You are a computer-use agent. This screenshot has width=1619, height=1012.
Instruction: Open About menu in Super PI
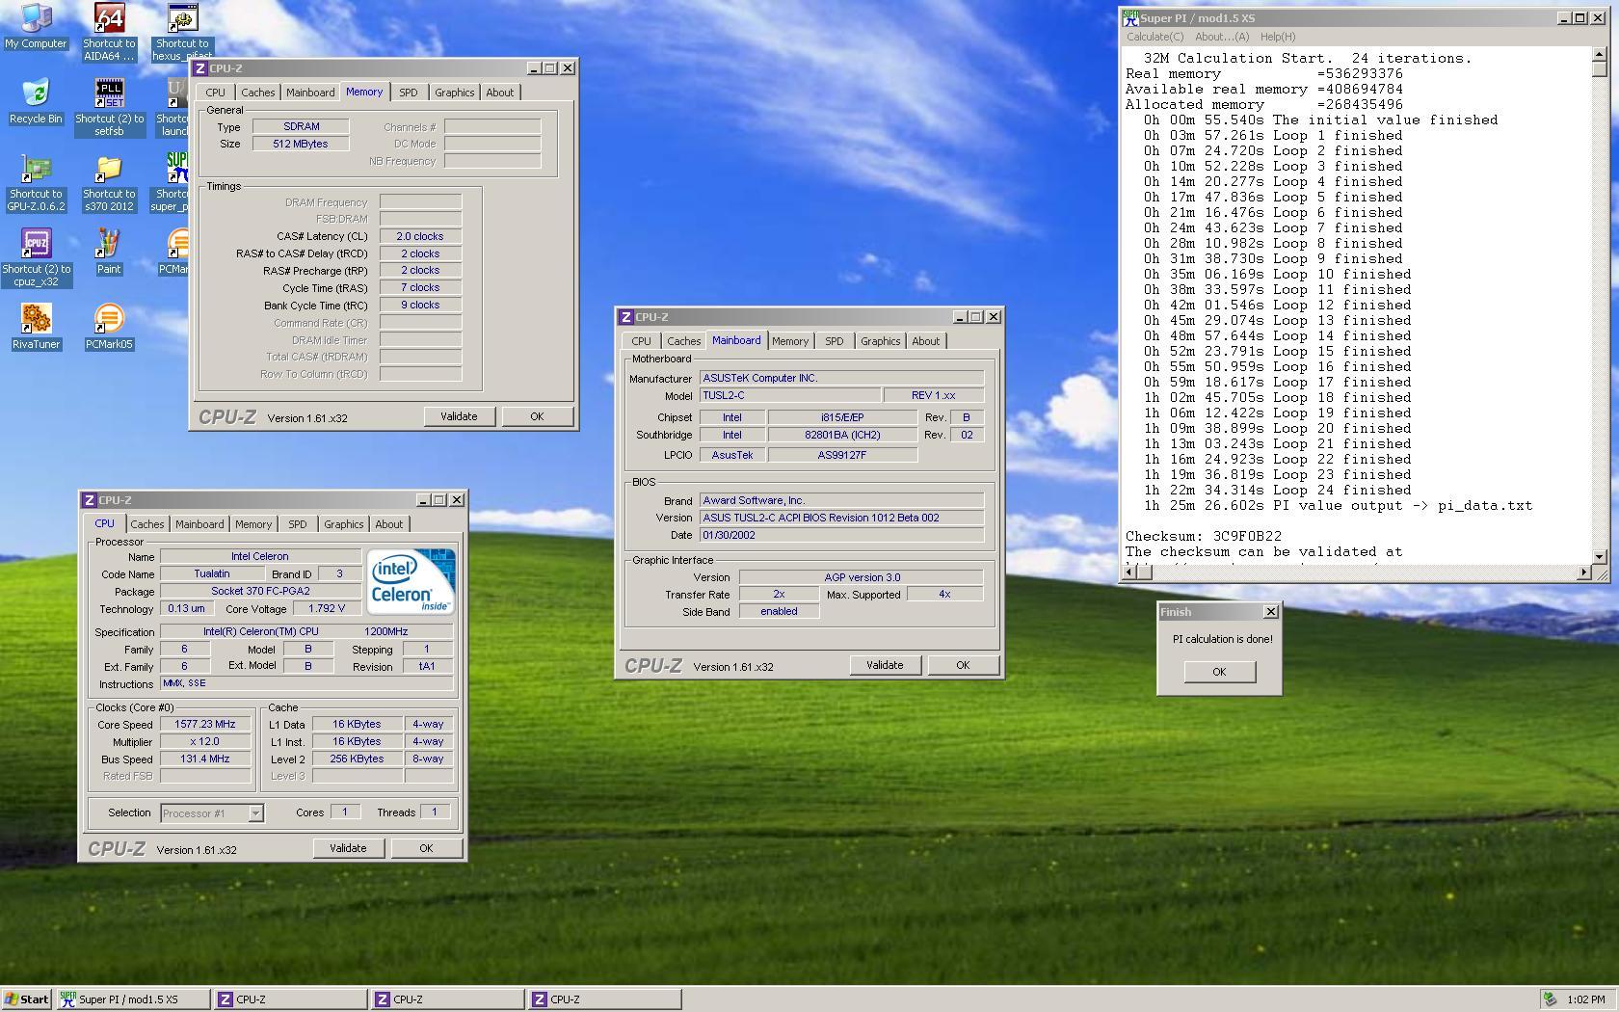pos(1221,37)
